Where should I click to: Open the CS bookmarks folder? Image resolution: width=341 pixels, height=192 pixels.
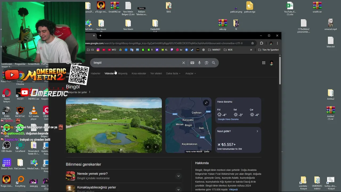[91, 50]
